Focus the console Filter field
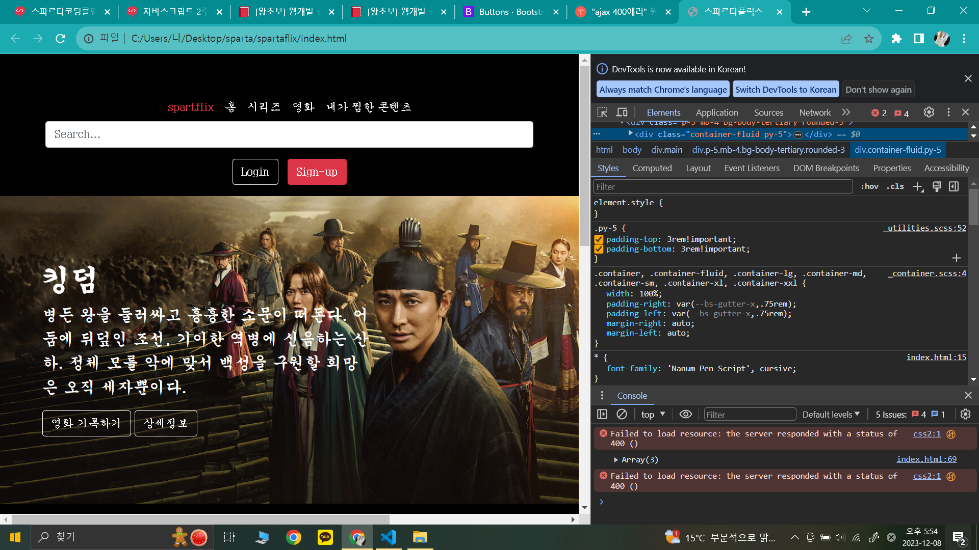Screen dimensions: 979x550 [750, 415]
